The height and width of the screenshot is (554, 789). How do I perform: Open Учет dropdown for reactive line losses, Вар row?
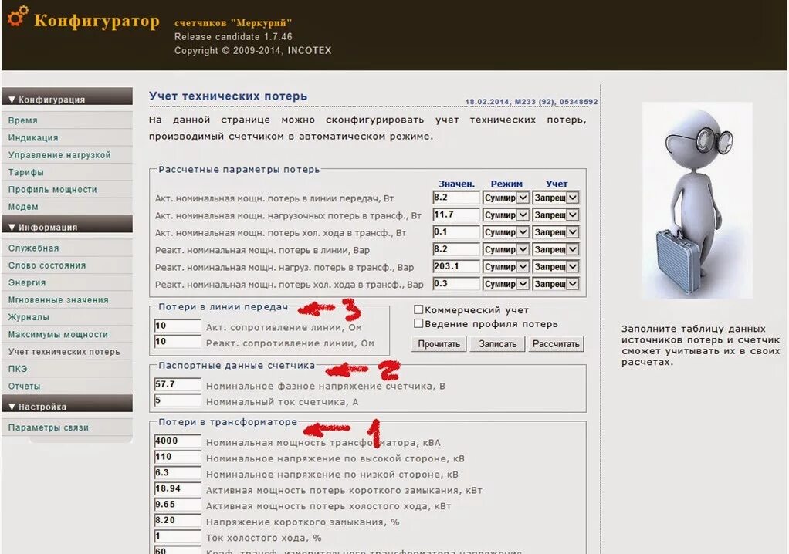point(556,249)
